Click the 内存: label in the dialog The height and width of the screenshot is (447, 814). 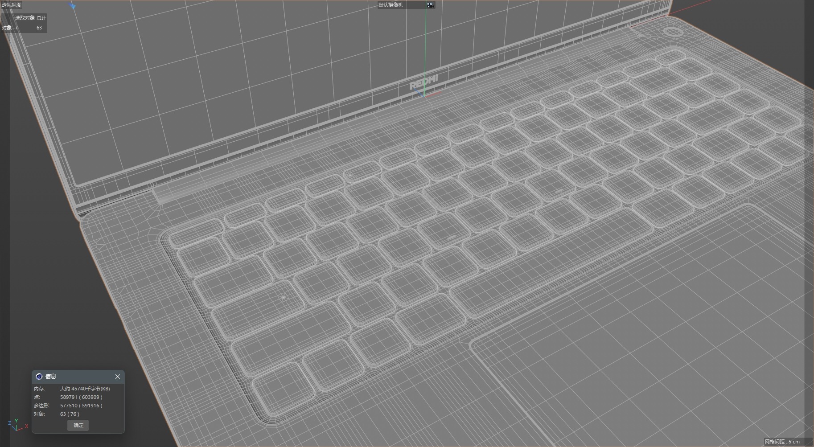[39, 389]
